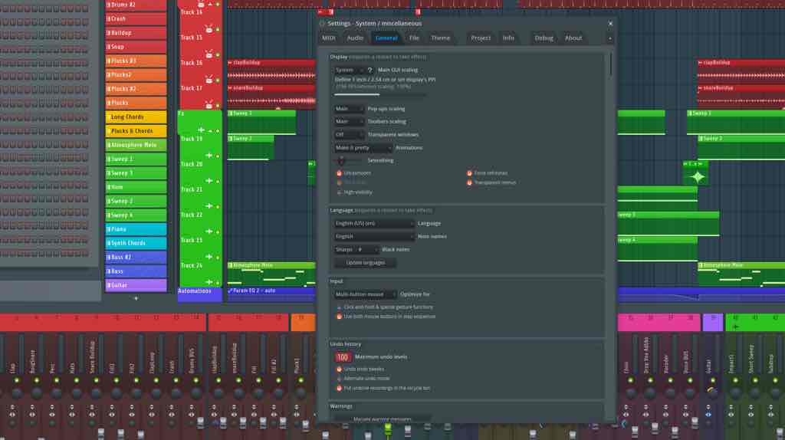Screen dimensions: 785x440
Task: Switch to the Debug settings tab
Action: (x=544, y=38)
